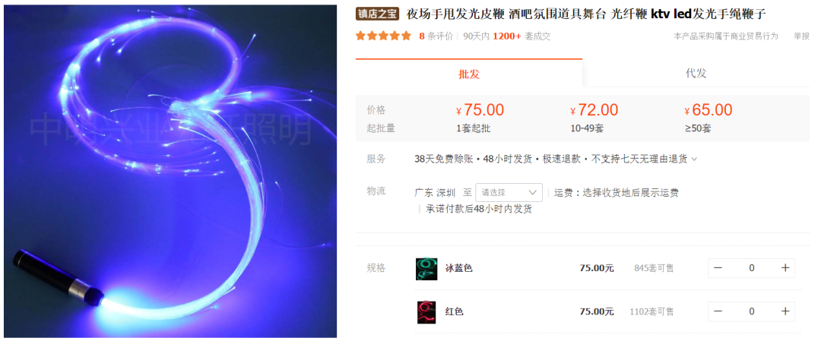Screen dimensions: 821x341
Task: Increase 冰蓝色 quantity with plus icon
Action: pyautogui.click(x=785, y=268)
